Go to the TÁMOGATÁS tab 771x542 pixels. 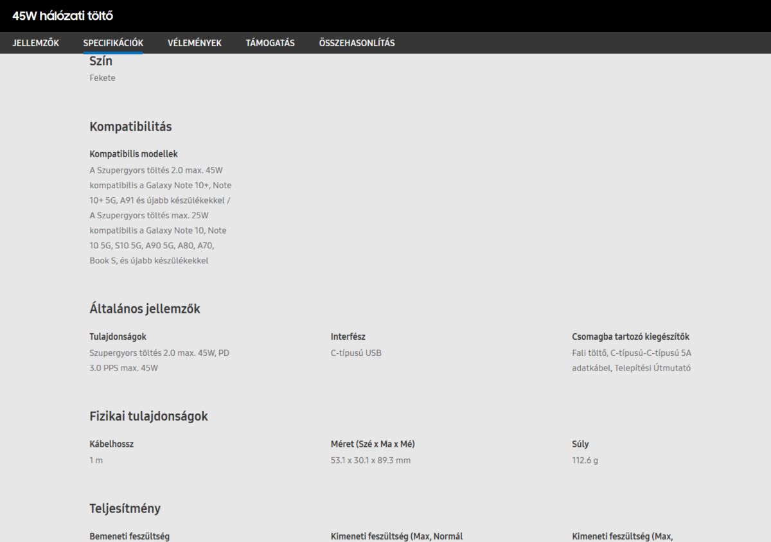pyautogui.click(x=270, y=43)
